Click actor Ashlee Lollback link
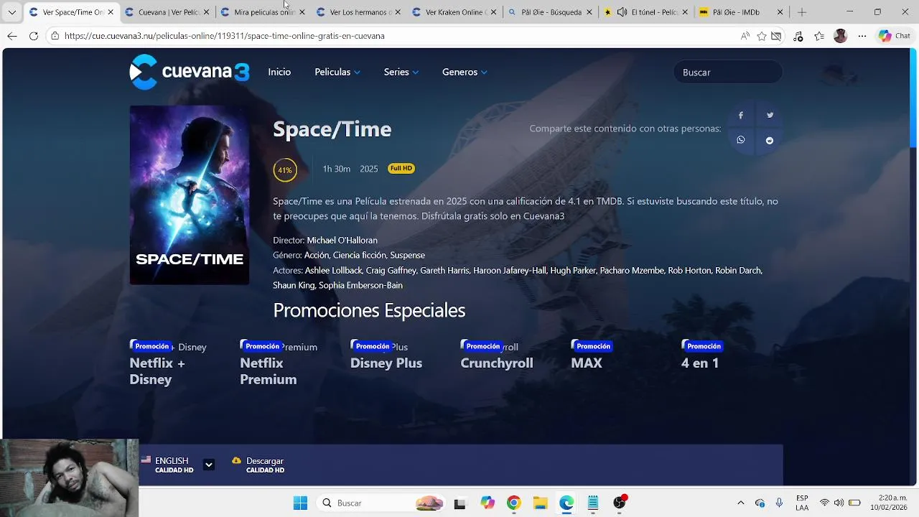The width and height of the screenshot is (919, 517). (x=333, y=271)
